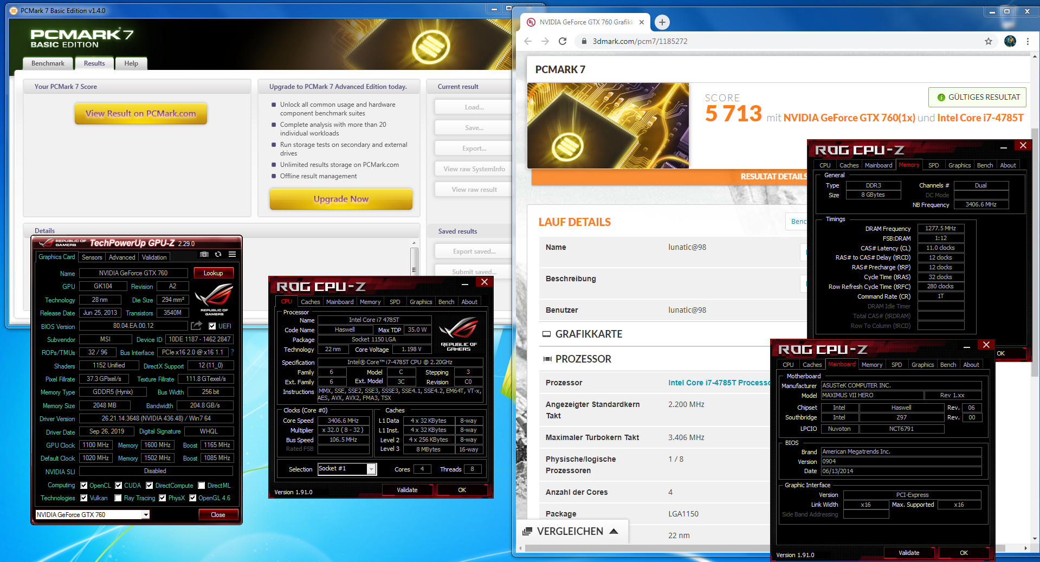This screenshot has width=1040, height=562.
Task: Open the PCMark Help tab
Action: pyautogui.click(x=131, y=63)
